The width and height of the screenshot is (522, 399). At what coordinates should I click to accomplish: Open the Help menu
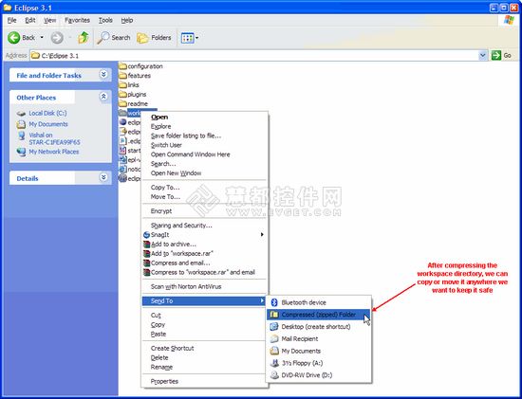(127, 20)
